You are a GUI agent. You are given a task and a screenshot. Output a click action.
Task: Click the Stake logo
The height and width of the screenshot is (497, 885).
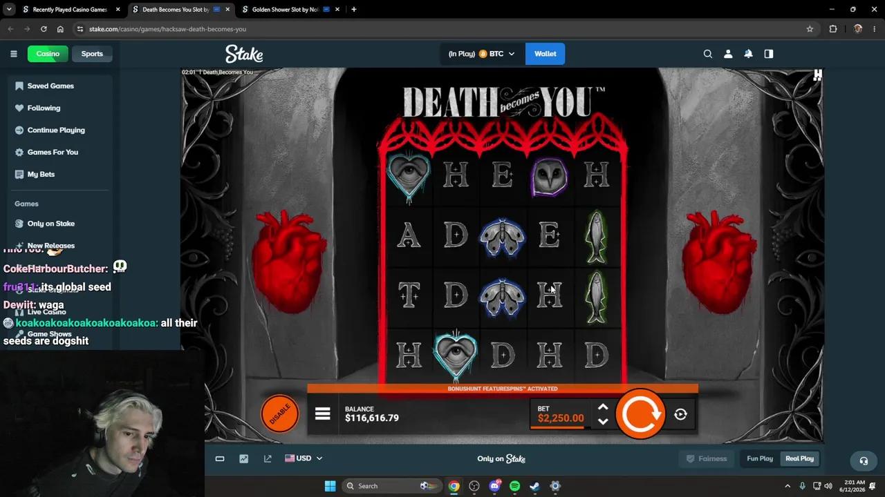click(x=244, y=54)
